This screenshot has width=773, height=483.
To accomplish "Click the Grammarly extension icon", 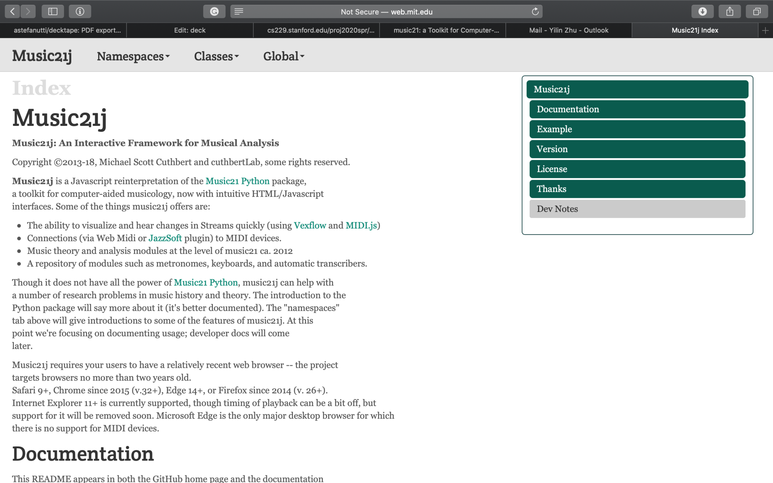I will pyautogui.click(x=214, y=11).
